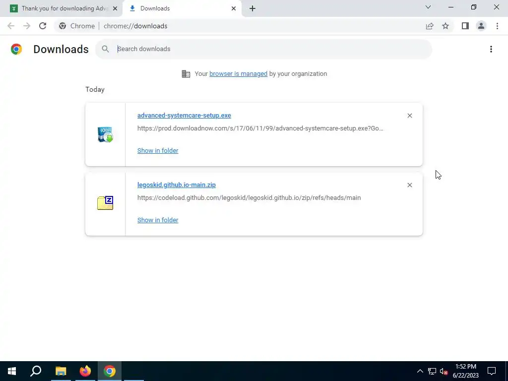Open advanced-systemcare-setup.exe file link

[184, 115]
